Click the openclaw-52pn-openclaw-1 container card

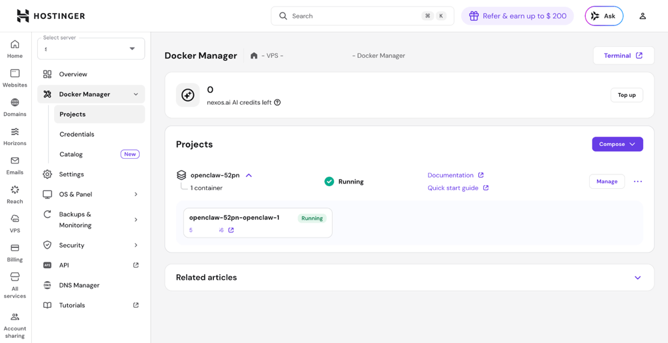pos(258,223)
